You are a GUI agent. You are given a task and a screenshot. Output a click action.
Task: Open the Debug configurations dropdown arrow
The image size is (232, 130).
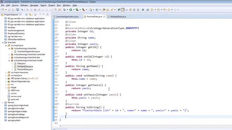pos(67,10)
